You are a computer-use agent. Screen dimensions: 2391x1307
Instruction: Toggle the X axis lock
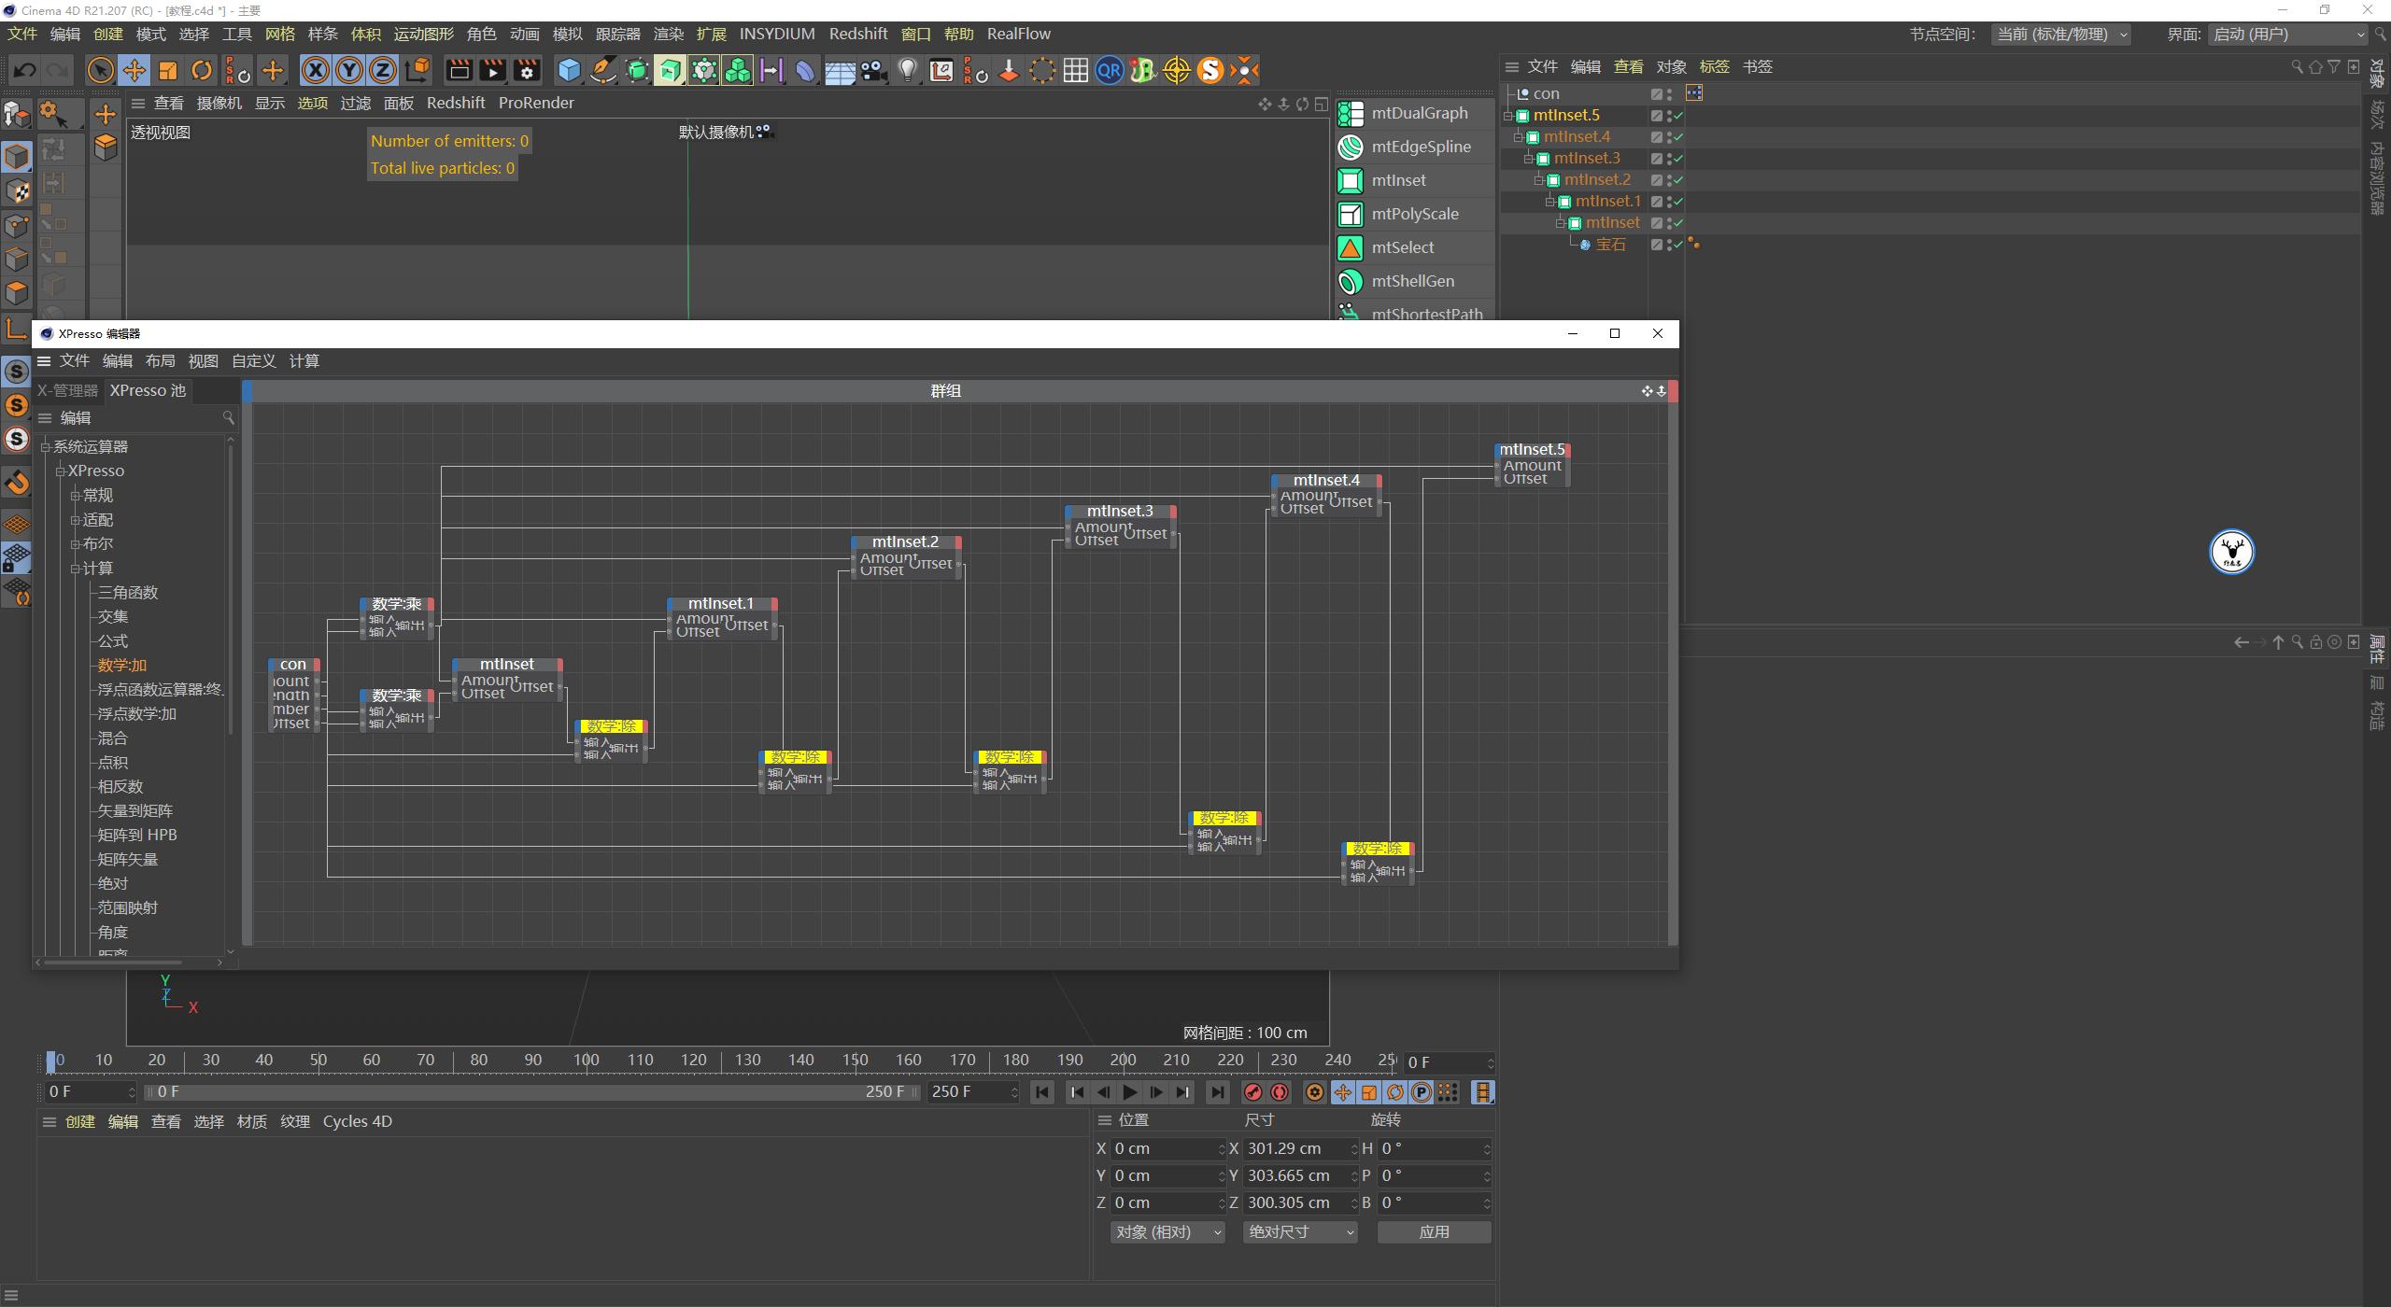[x=316, y=70]
